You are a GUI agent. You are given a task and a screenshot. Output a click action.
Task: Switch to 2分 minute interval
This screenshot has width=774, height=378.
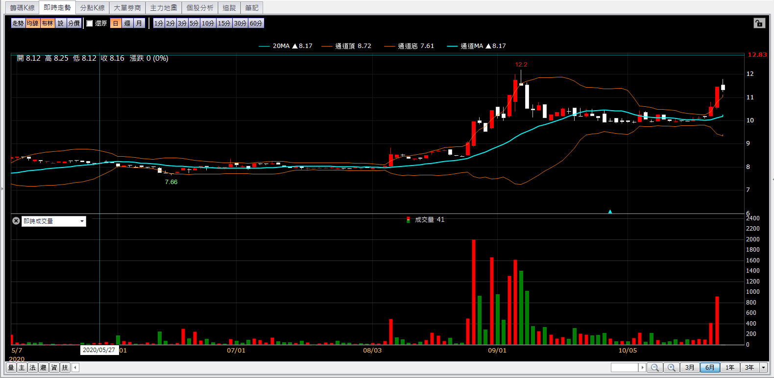click(170, 23)
